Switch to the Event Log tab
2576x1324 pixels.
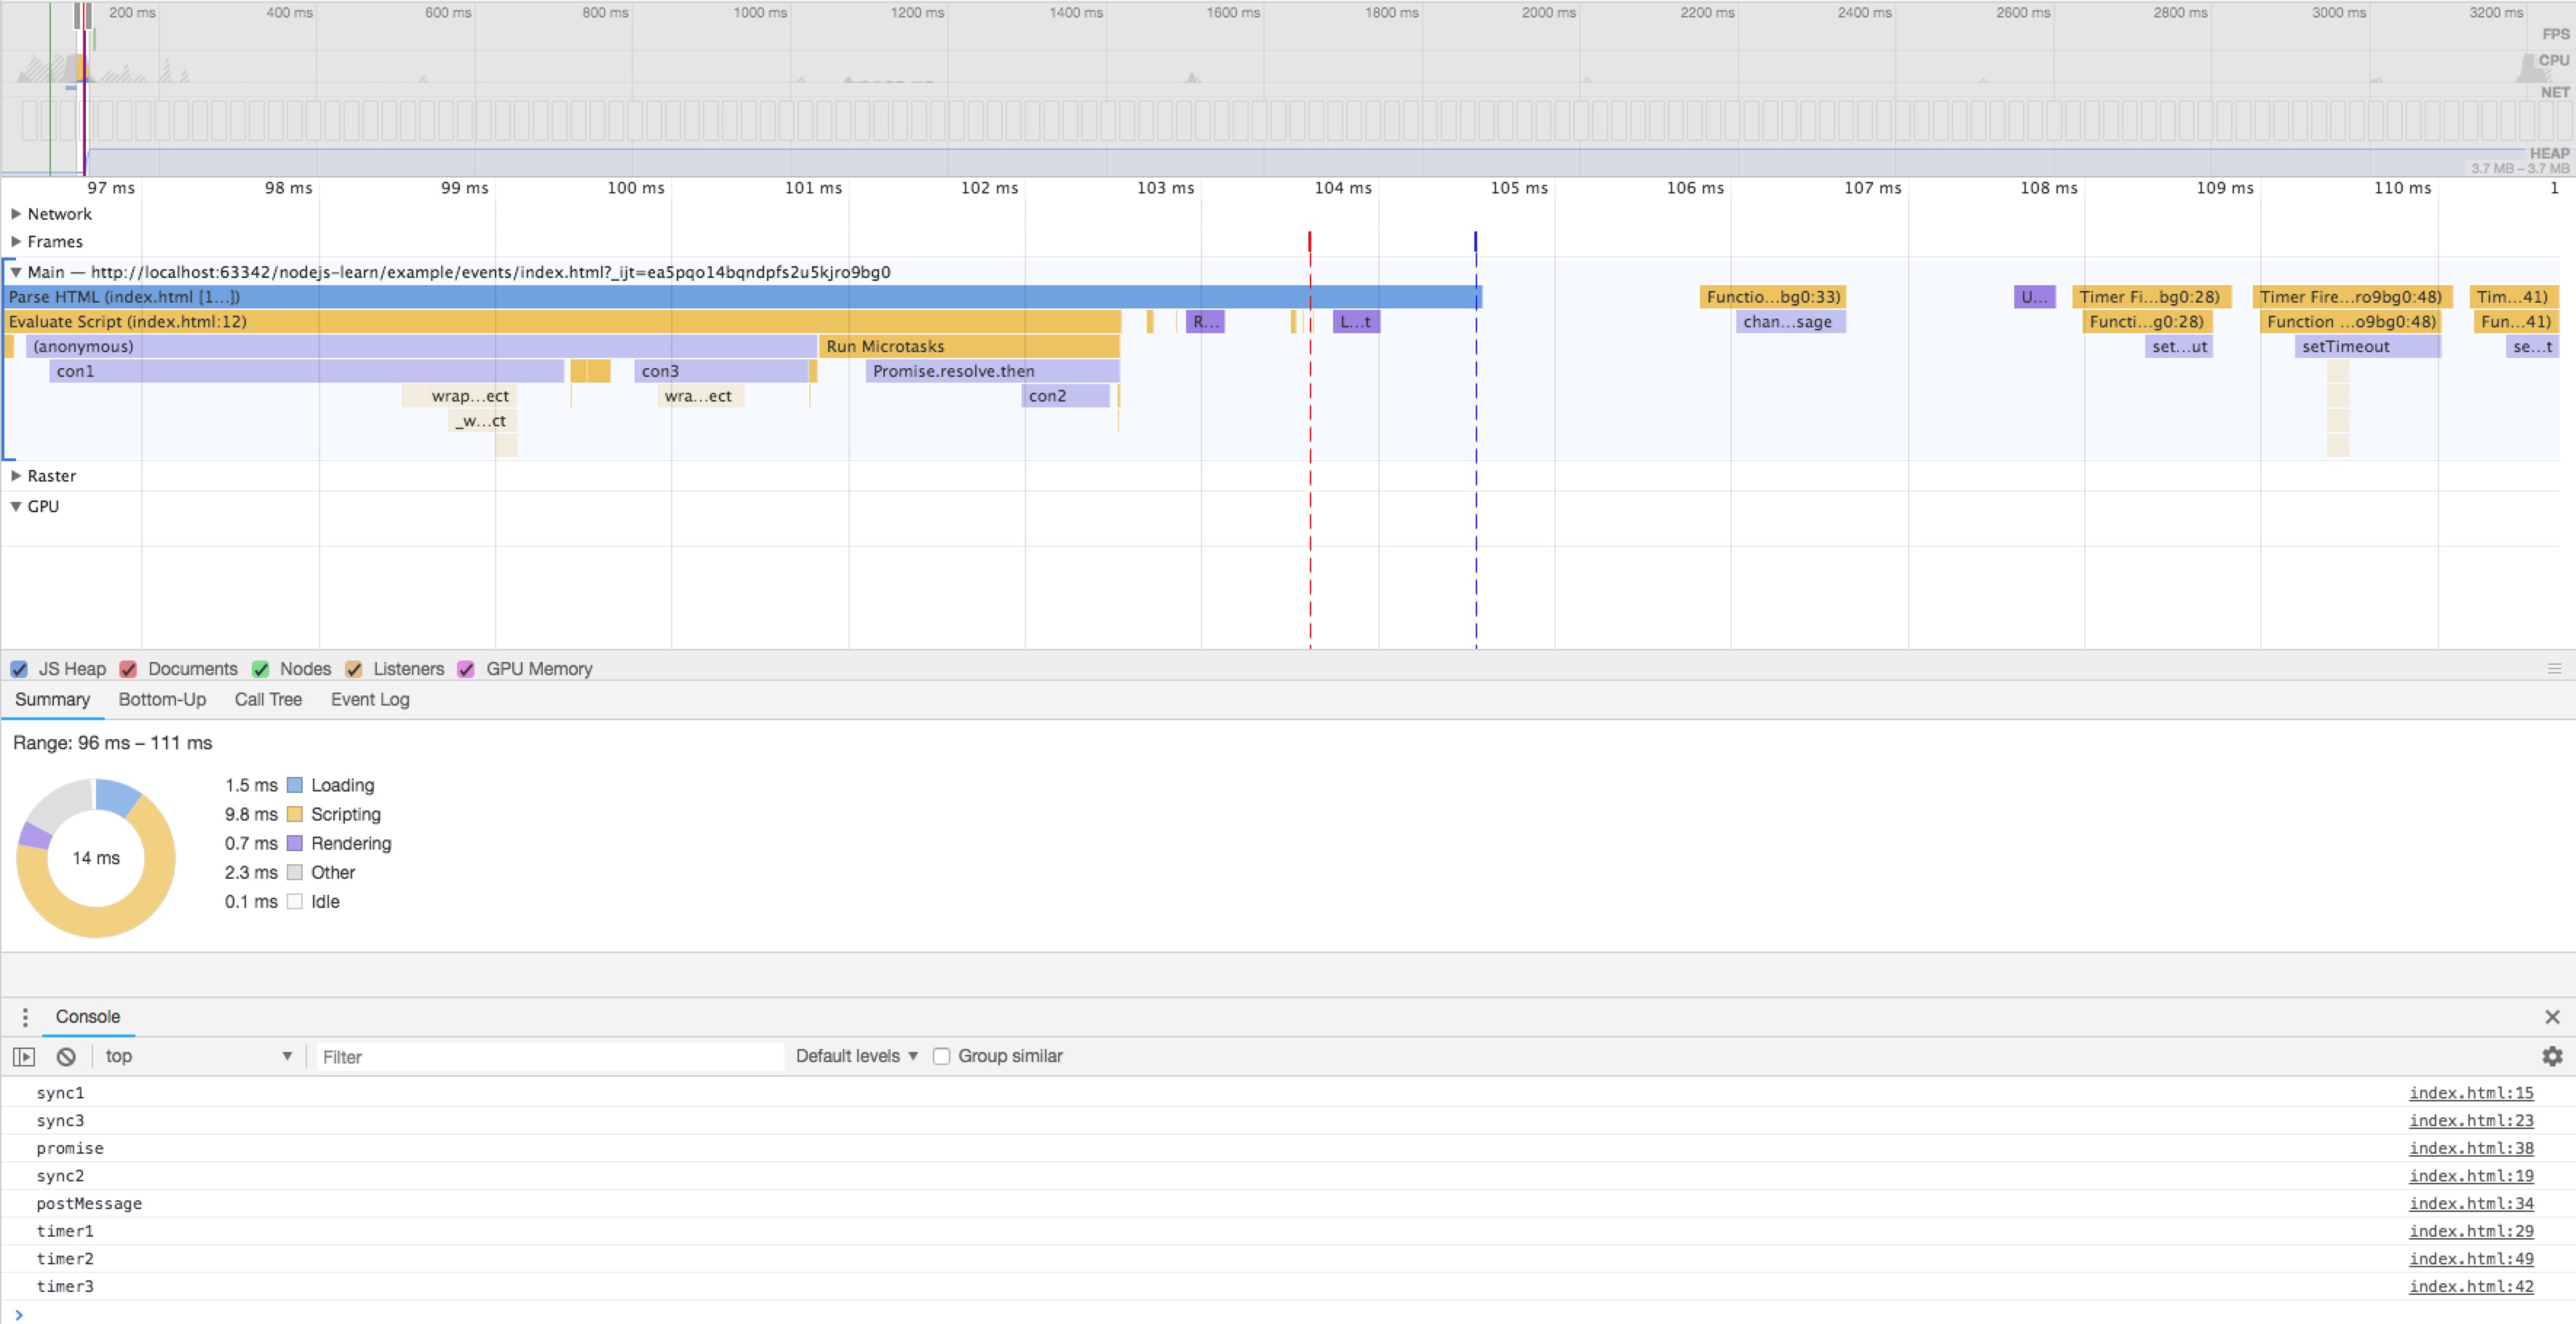[370, 699]
